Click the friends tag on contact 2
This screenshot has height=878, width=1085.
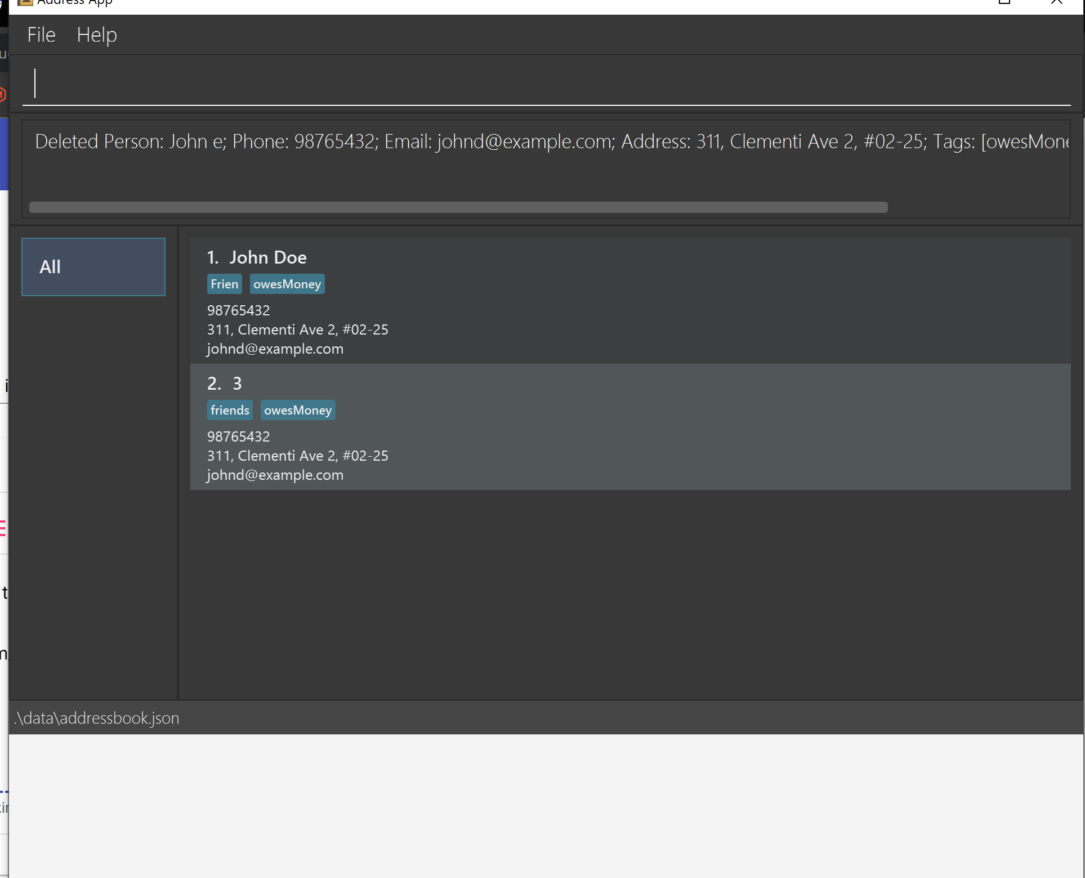click(x=230, y=411)
